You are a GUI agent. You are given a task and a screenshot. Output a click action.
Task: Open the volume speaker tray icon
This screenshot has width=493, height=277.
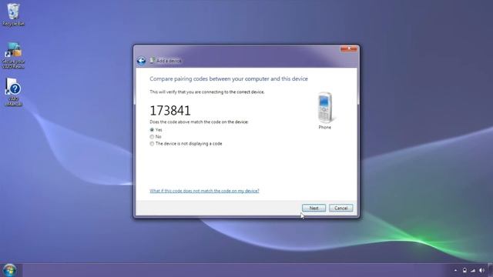481,270
